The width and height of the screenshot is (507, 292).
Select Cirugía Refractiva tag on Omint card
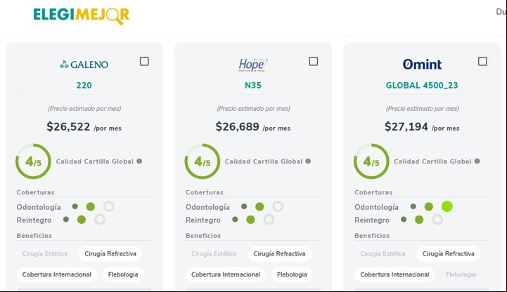pyautogui.click(x=449, y=253)
